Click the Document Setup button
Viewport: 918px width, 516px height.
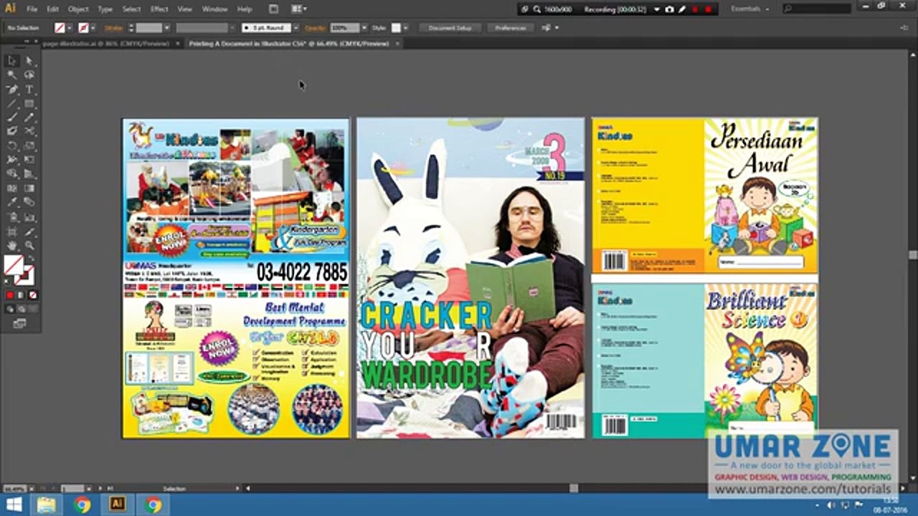pyautogui.click(x=450, y=28)
